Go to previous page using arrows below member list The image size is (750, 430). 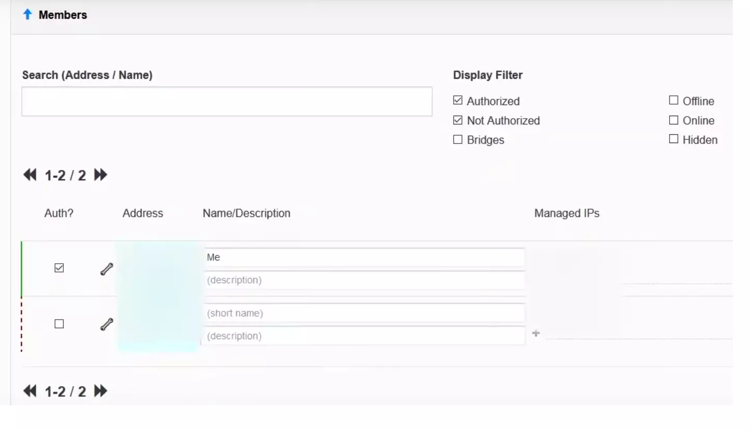click(30, 391)
